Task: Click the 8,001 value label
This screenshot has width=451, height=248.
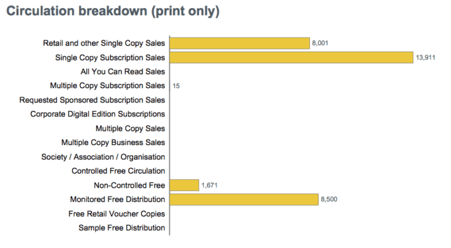Action: (x=320, y=43)
